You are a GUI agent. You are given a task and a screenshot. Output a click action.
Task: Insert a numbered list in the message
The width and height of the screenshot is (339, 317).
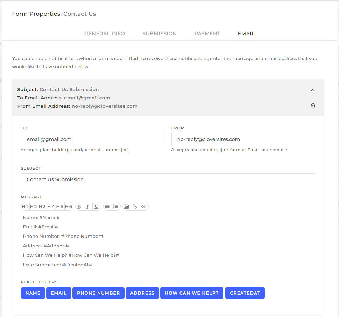[116, 206]
